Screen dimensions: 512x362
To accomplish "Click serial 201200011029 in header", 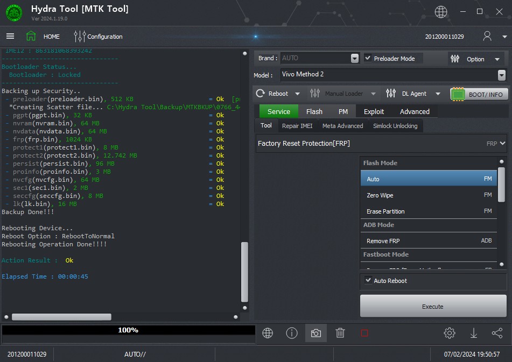I will (x=444, y=37).
